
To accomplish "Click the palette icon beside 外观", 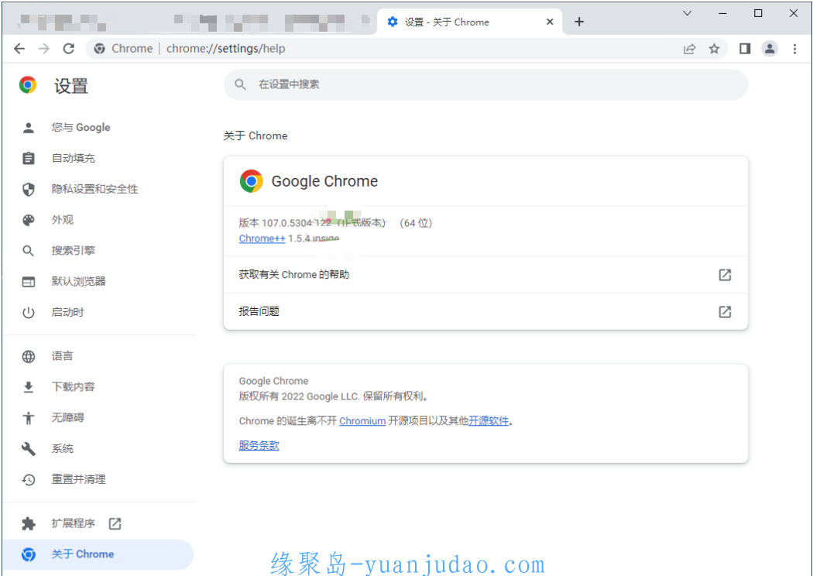I will [x=29, y=220].
